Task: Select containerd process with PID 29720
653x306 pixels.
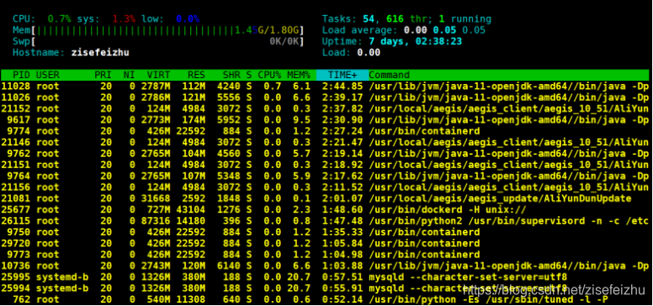Action: 325,243
